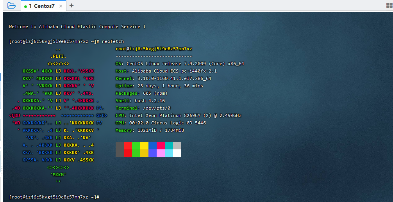Click the bottom shell prompt line
The width and height of the screenshot is (393, 202).
click(54, 197)
